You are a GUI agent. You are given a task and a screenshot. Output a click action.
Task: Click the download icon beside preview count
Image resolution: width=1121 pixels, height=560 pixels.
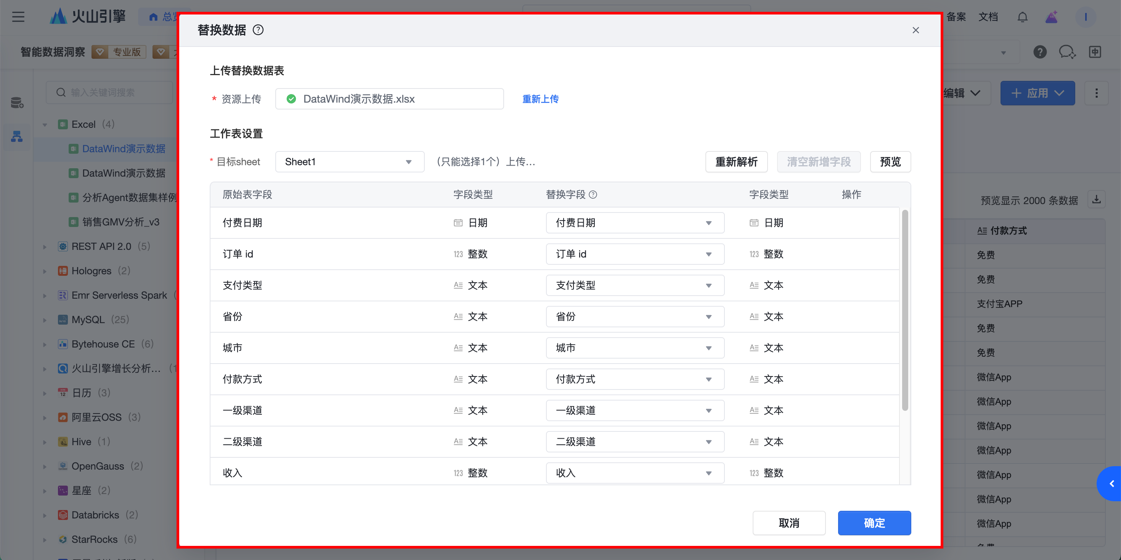click(1096, 200)
